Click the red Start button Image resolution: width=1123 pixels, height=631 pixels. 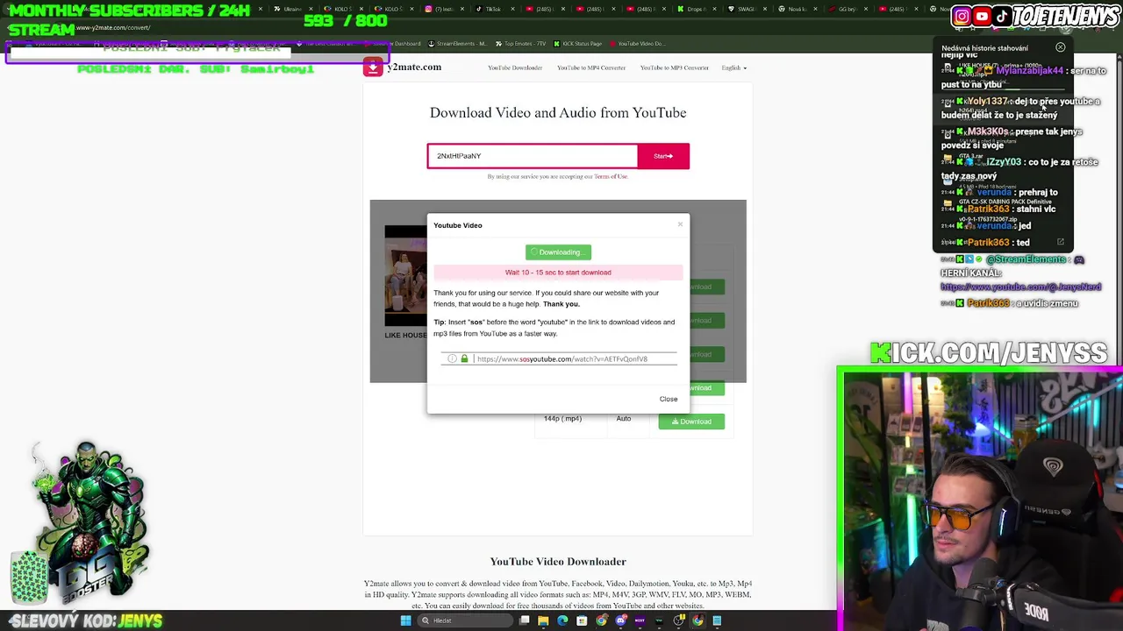[663, 156]
